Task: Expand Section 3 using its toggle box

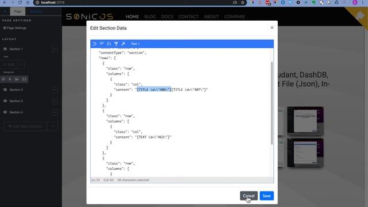Action: tap(55, 101)
